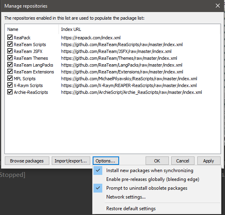Click the Options... button
This screenshot has height=215, width=225.
click(105, 161)
